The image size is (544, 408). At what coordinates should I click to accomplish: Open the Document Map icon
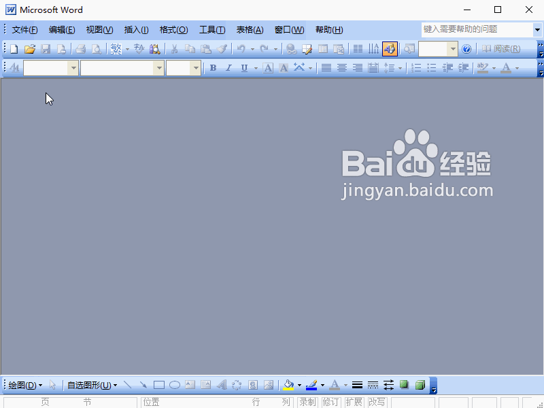[x=409, y=49]
